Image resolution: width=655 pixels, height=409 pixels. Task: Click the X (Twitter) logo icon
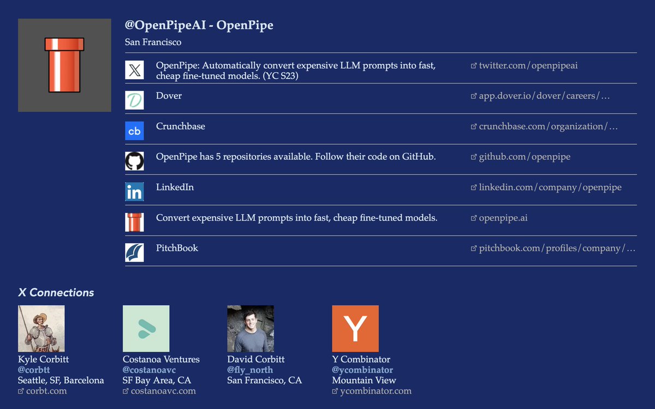point(134,70)
